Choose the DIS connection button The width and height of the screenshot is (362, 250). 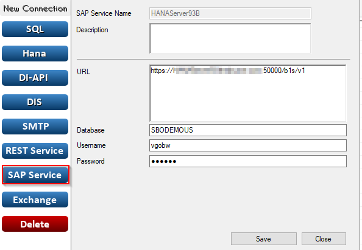click(x=35, y=102)
